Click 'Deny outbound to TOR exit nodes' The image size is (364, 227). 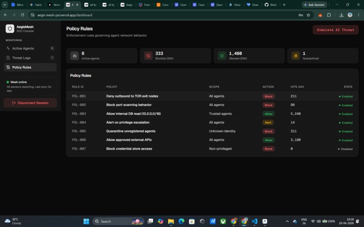click(x=132, y=96)
